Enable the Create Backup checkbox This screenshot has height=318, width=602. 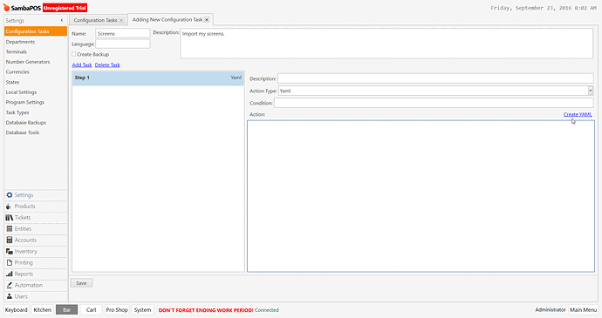74,54
